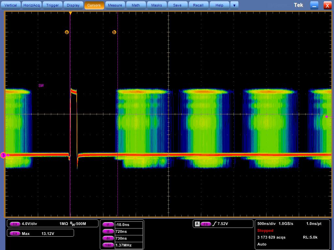Click the t1 cursor readout badge
Viewport: 334px width, 250px height.
click(108, 225)
